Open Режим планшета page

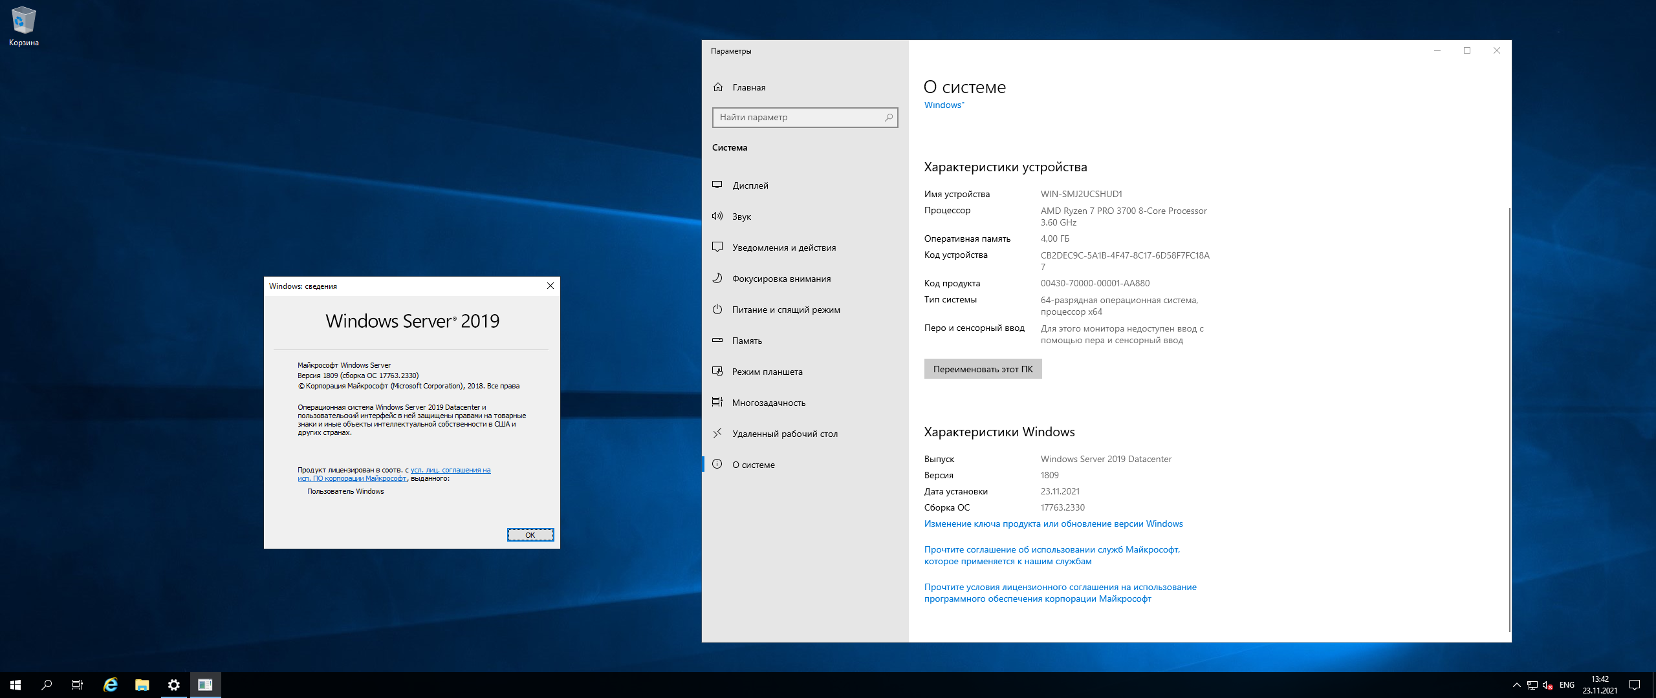[805, 372]
